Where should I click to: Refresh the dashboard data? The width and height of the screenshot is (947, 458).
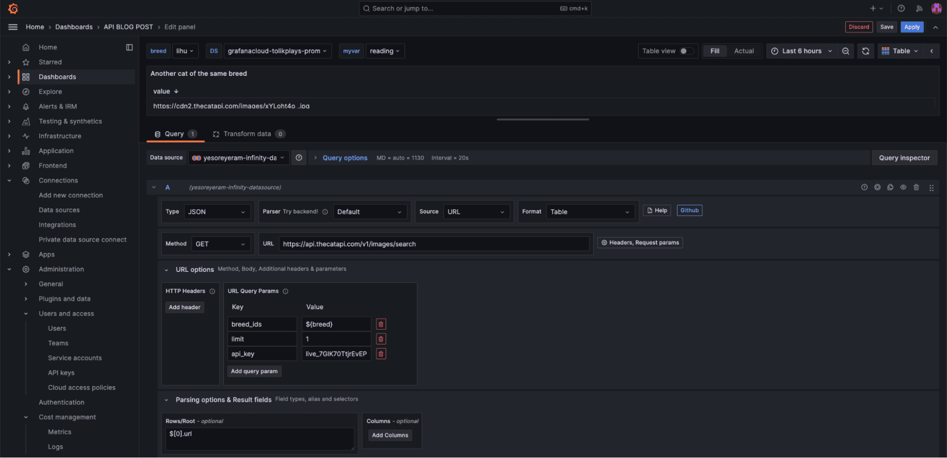tap(866, 51)
